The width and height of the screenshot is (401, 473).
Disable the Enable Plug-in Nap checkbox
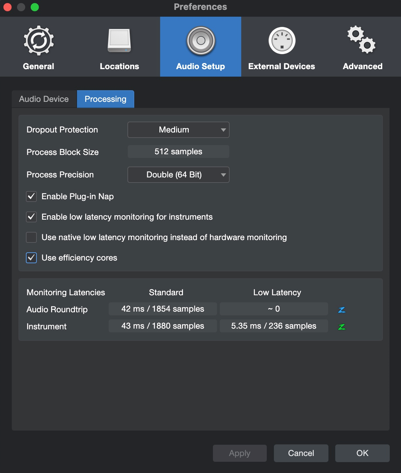click(31, 196)
